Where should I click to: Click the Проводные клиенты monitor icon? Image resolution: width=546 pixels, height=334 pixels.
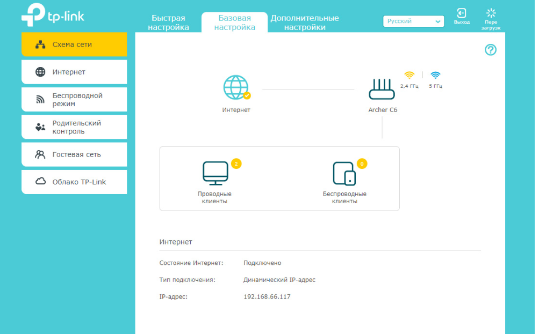215,173
